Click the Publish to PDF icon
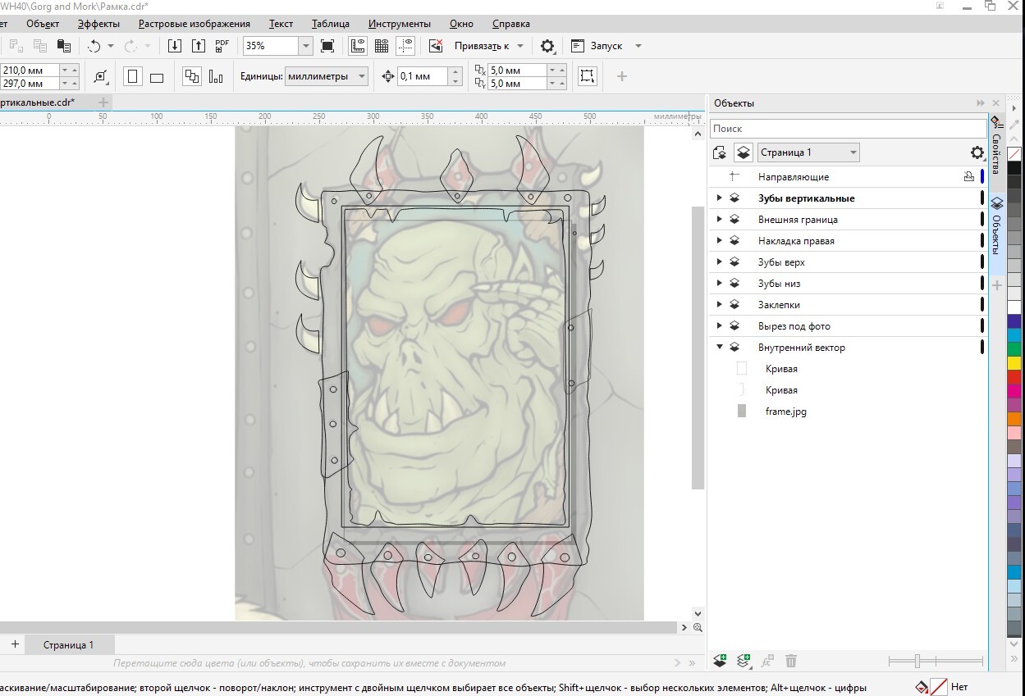The width and height of the screenshot is (1025, 696). tap(222, 46)
